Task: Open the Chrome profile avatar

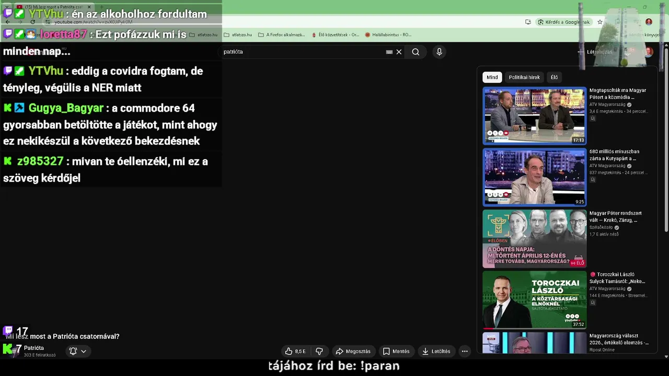Action: 649,22
